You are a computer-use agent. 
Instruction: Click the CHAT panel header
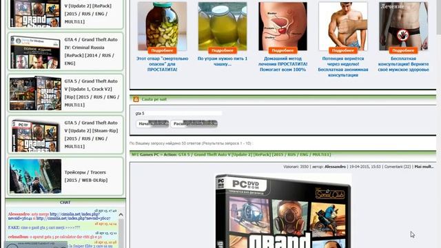click(x=65, y=203)
